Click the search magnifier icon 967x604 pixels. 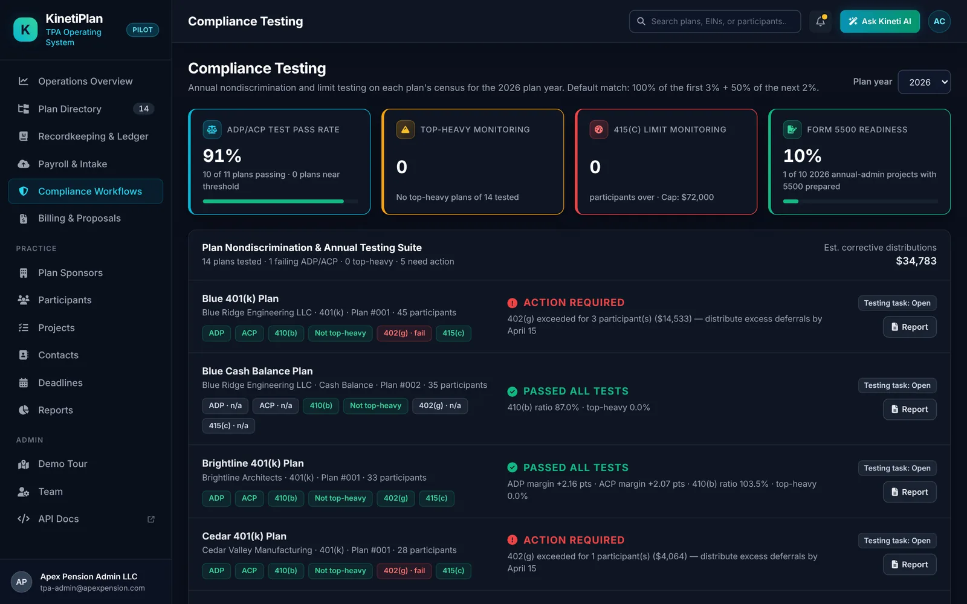point(641,21)
